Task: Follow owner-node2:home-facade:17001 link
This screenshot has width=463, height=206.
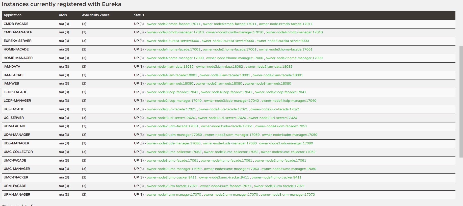Action: coord(229,49)
